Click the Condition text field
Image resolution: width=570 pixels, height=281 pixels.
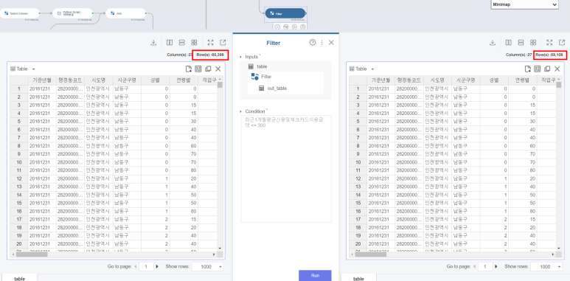[x=285, y=169]
